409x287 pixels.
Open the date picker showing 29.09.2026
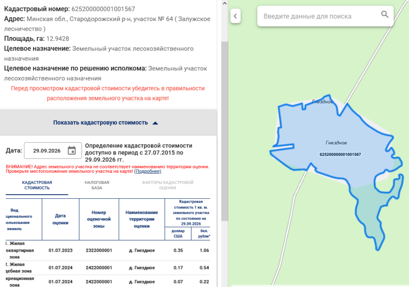(53, 150)
